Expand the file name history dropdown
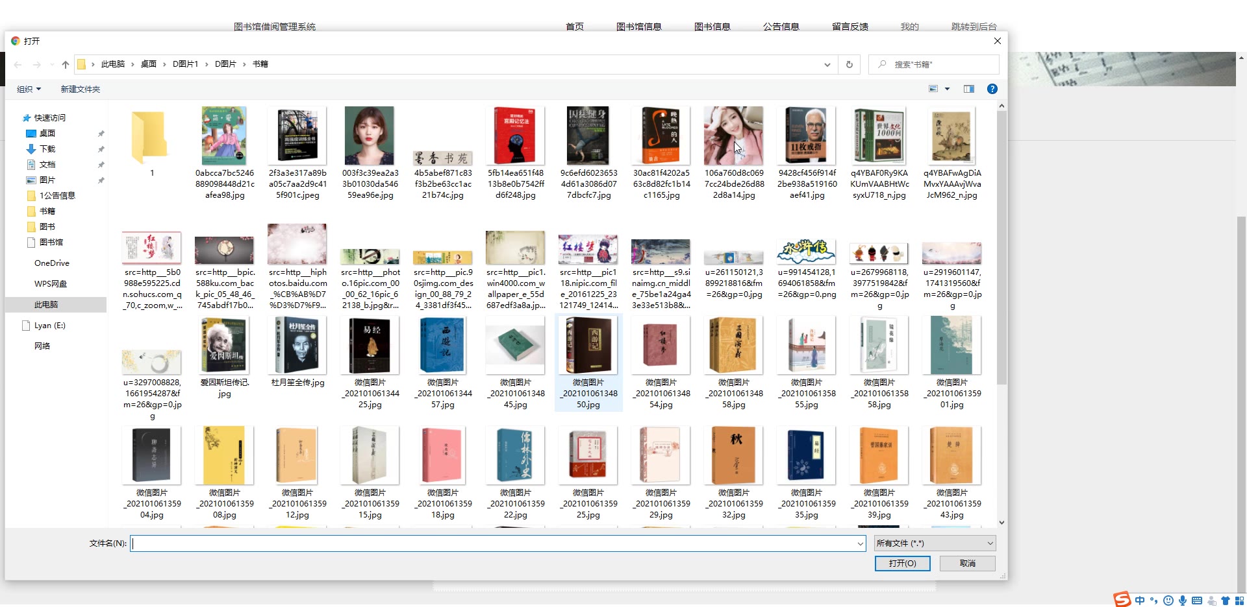Image resolution: width=1247 pixels, height=607 pixels. (x=860, y=543)
